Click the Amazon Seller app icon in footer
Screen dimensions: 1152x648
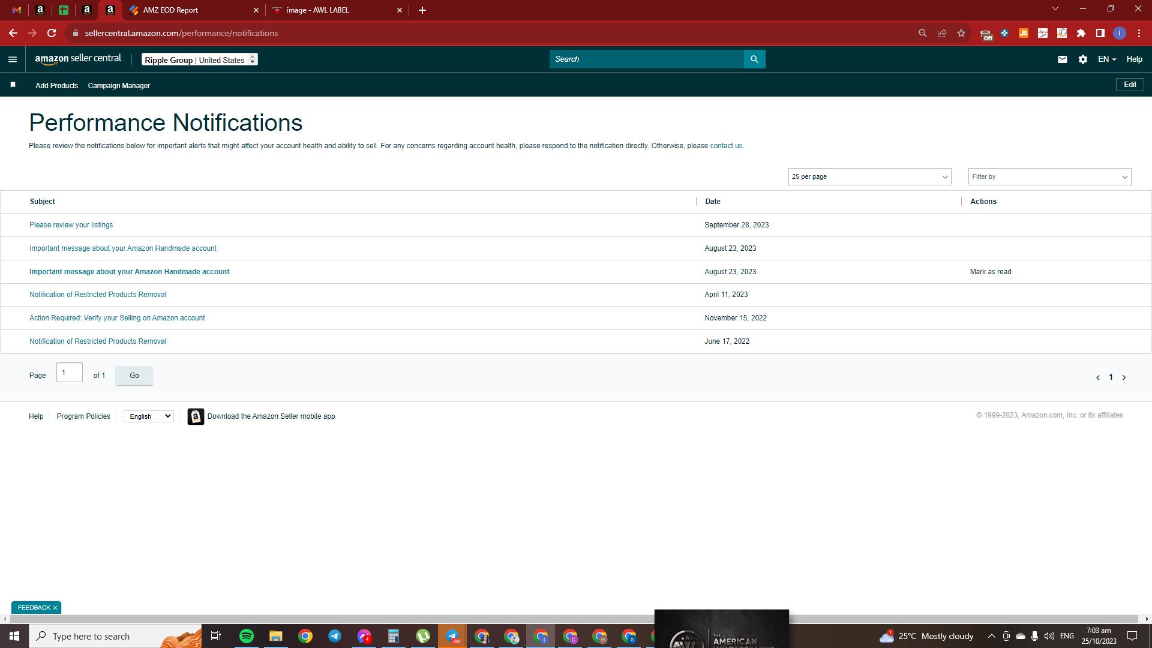pos(196,416)
